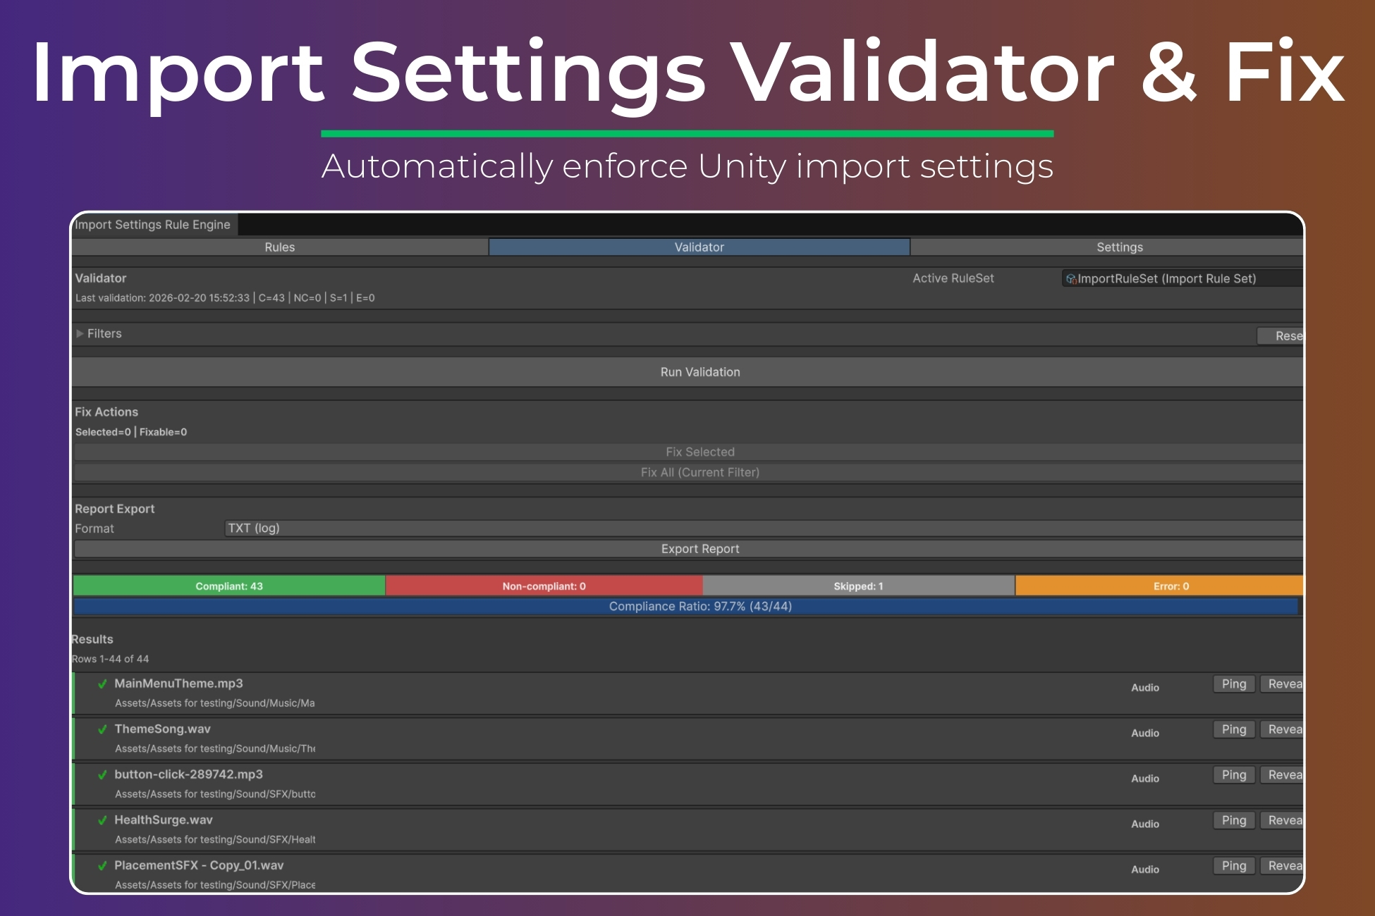1375x916 pixels.
Task: Toggle the Non-compliant: 0 red filter
Action: coord(544,586)
